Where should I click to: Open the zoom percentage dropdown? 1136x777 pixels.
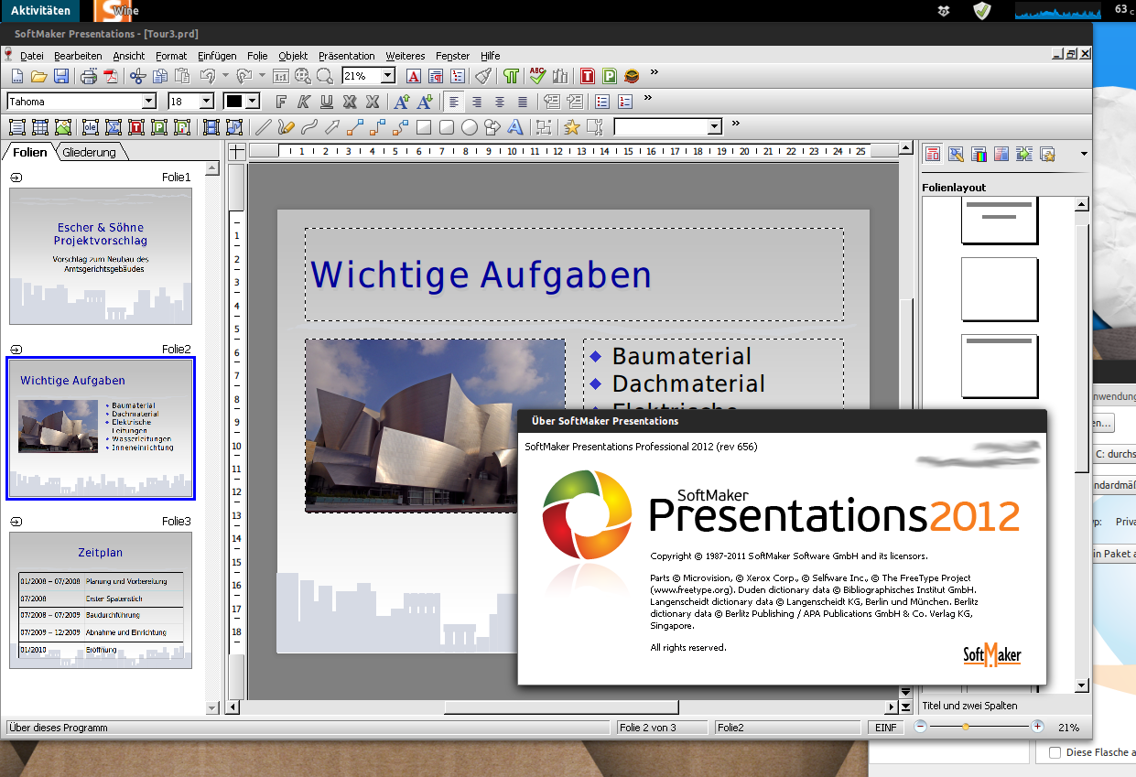tap(387, 76)
